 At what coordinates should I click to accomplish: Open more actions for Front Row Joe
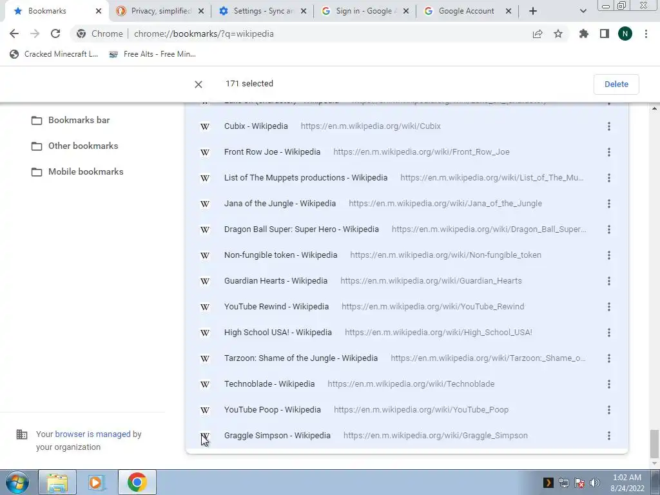point(608,152)
